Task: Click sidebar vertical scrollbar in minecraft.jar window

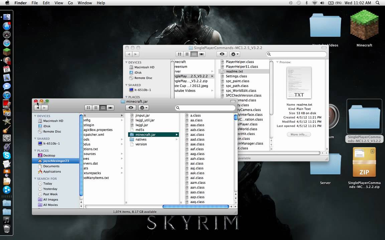Action: (81, 155)
